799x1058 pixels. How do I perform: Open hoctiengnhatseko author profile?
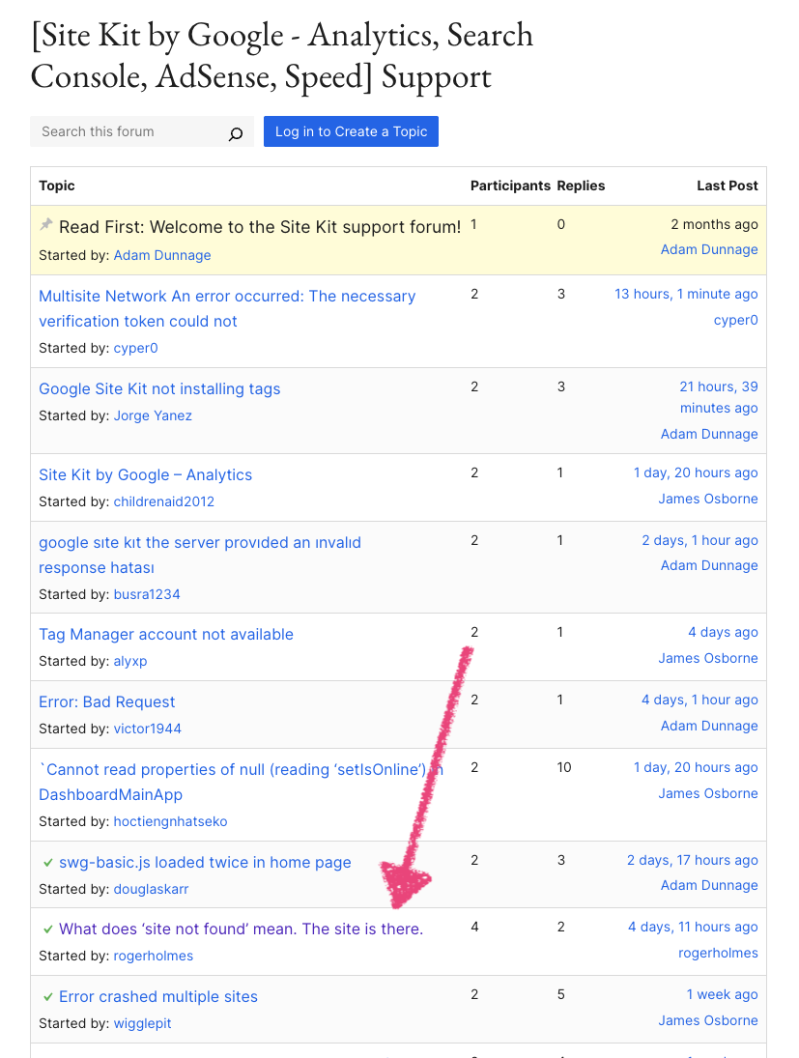[x=170, y=822]
